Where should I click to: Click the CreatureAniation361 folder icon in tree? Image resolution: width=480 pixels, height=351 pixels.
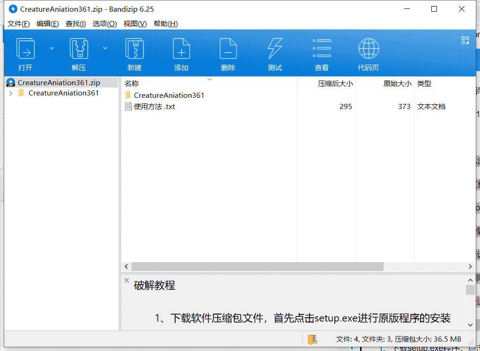pyautogui.click(x=21, y=93)
